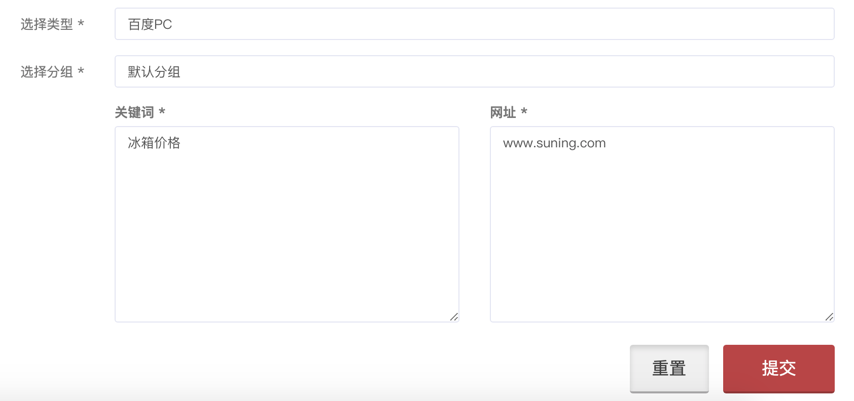
Task: Open the 选择分组 dropdown showing 默认分组
Action: (x=474, y=71)
